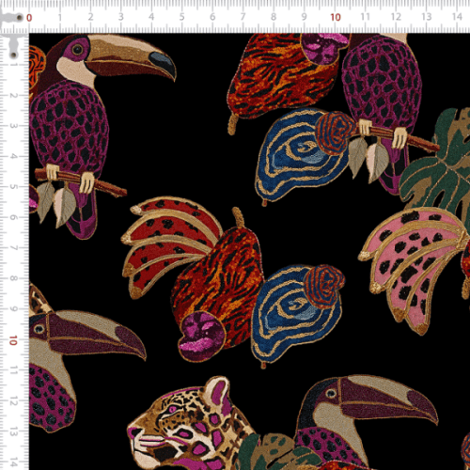Click the bottom-right toucan's eye
The width and height of the screenshot is (470, 470).
click(x=331, y=393)
